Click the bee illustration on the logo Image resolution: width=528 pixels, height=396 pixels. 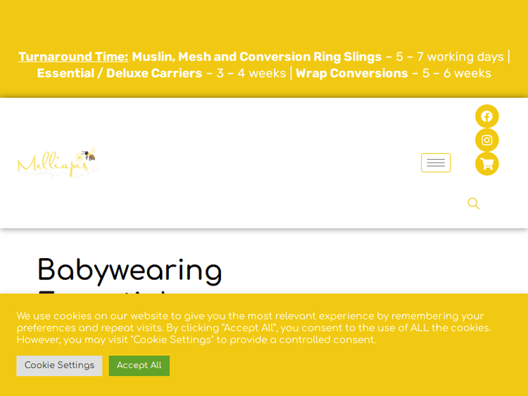88,155
